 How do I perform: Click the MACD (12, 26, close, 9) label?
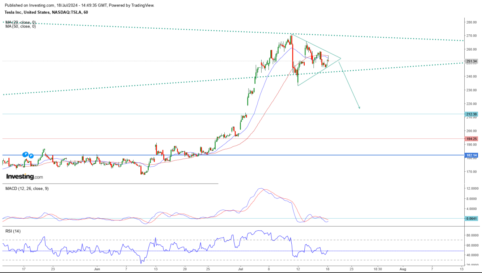click(27, 188)
